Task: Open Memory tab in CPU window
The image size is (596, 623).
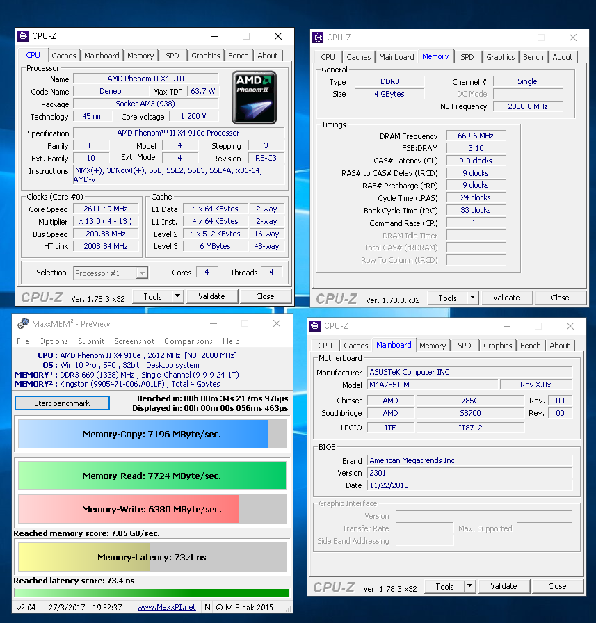Action: 140,56
